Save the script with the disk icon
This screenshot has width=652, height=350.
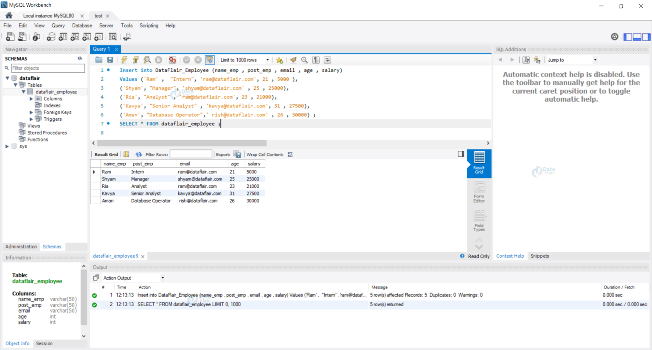(x=110, y=60)
